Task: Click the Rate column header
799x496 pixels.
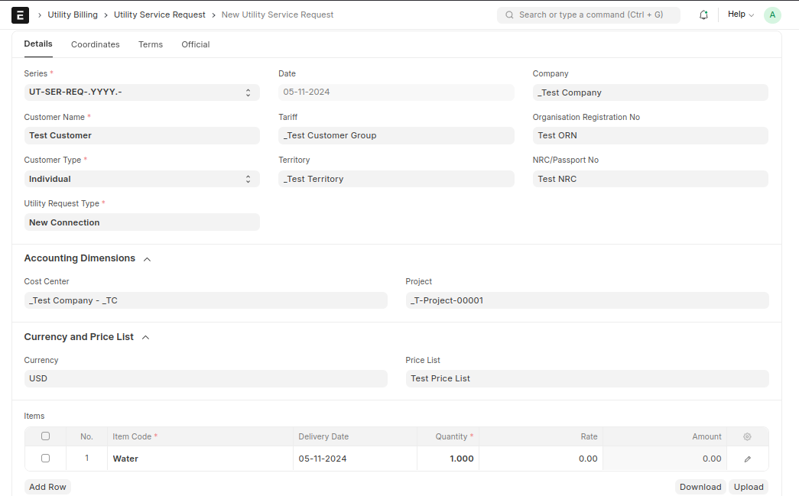Action: [541, 436]
